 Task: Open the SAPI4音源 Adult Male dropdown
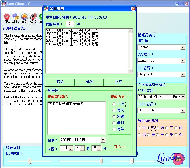[x=183, y=97]
